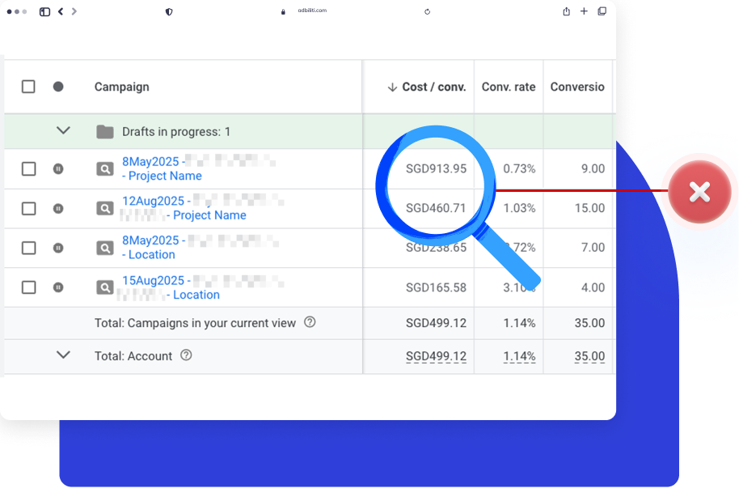Click the privacy shield icon
This screenshot has width=739, height=497.
(169, 12)
